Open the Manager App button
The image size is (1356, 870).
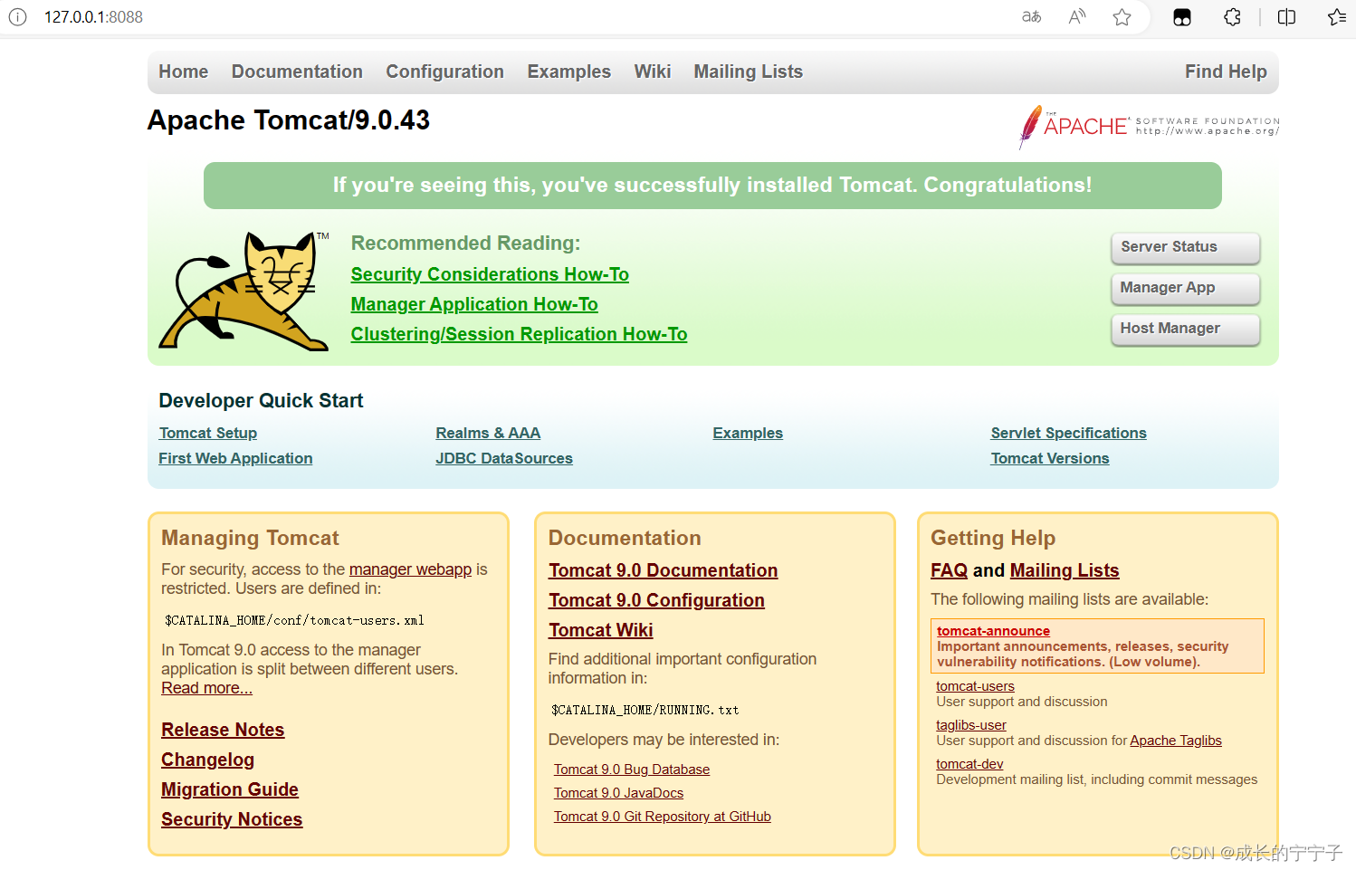coord(1186,288)
